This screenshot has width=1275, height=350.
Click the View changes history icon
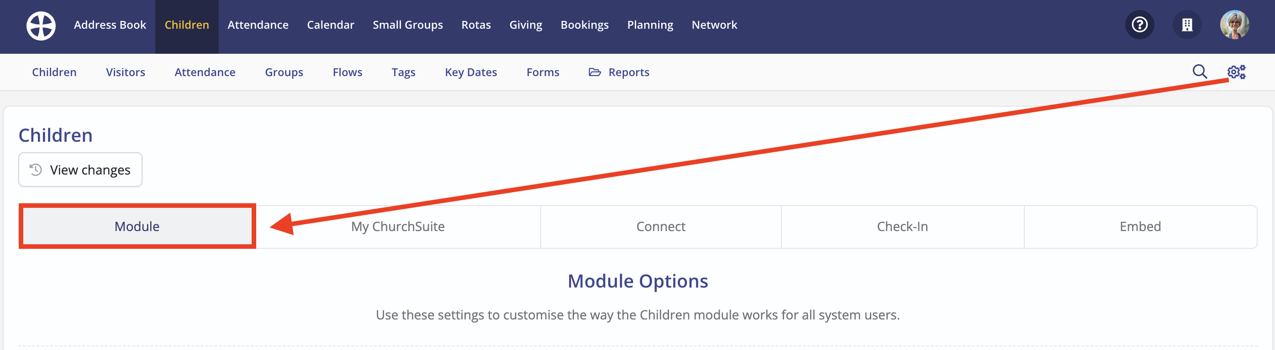point(36,170)
